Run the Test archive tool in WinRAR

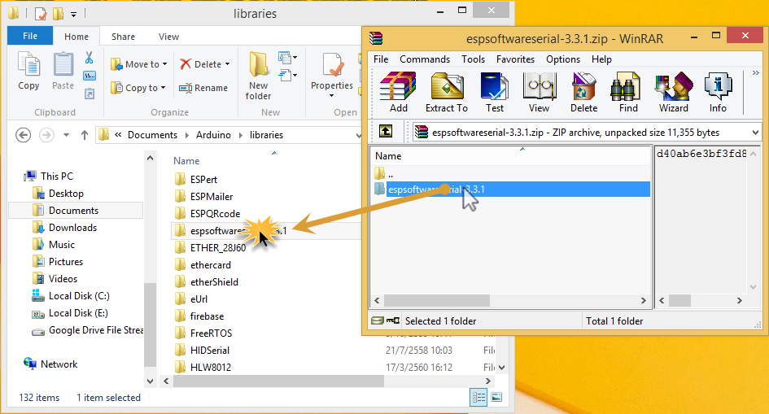coord(495,92)
